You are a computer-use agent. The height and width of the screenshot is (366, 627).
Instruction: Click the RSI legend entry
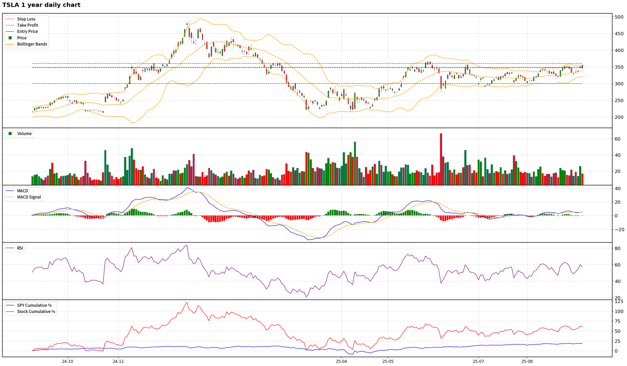[20, 248]
